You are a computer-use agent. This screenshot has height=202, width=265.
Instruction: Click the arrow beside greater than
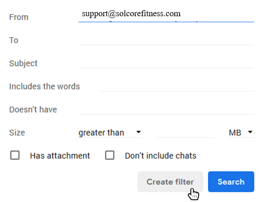(139, 132)
